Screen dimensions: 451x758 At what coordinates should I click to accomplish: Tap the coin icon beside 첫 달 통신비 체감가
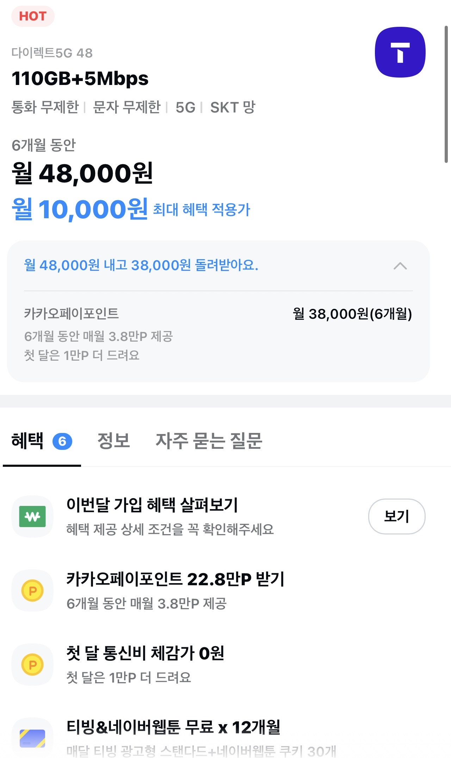coord(32,665)
